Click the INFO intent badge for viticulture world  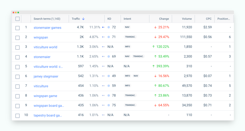pyautogui.click(x=128, y=47)
